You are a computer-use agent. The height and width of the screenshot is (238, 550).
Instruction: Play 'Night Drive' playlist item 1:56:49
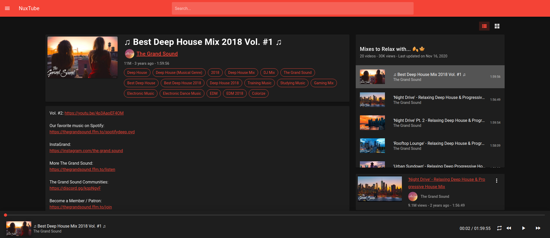(x=430, y=100)
